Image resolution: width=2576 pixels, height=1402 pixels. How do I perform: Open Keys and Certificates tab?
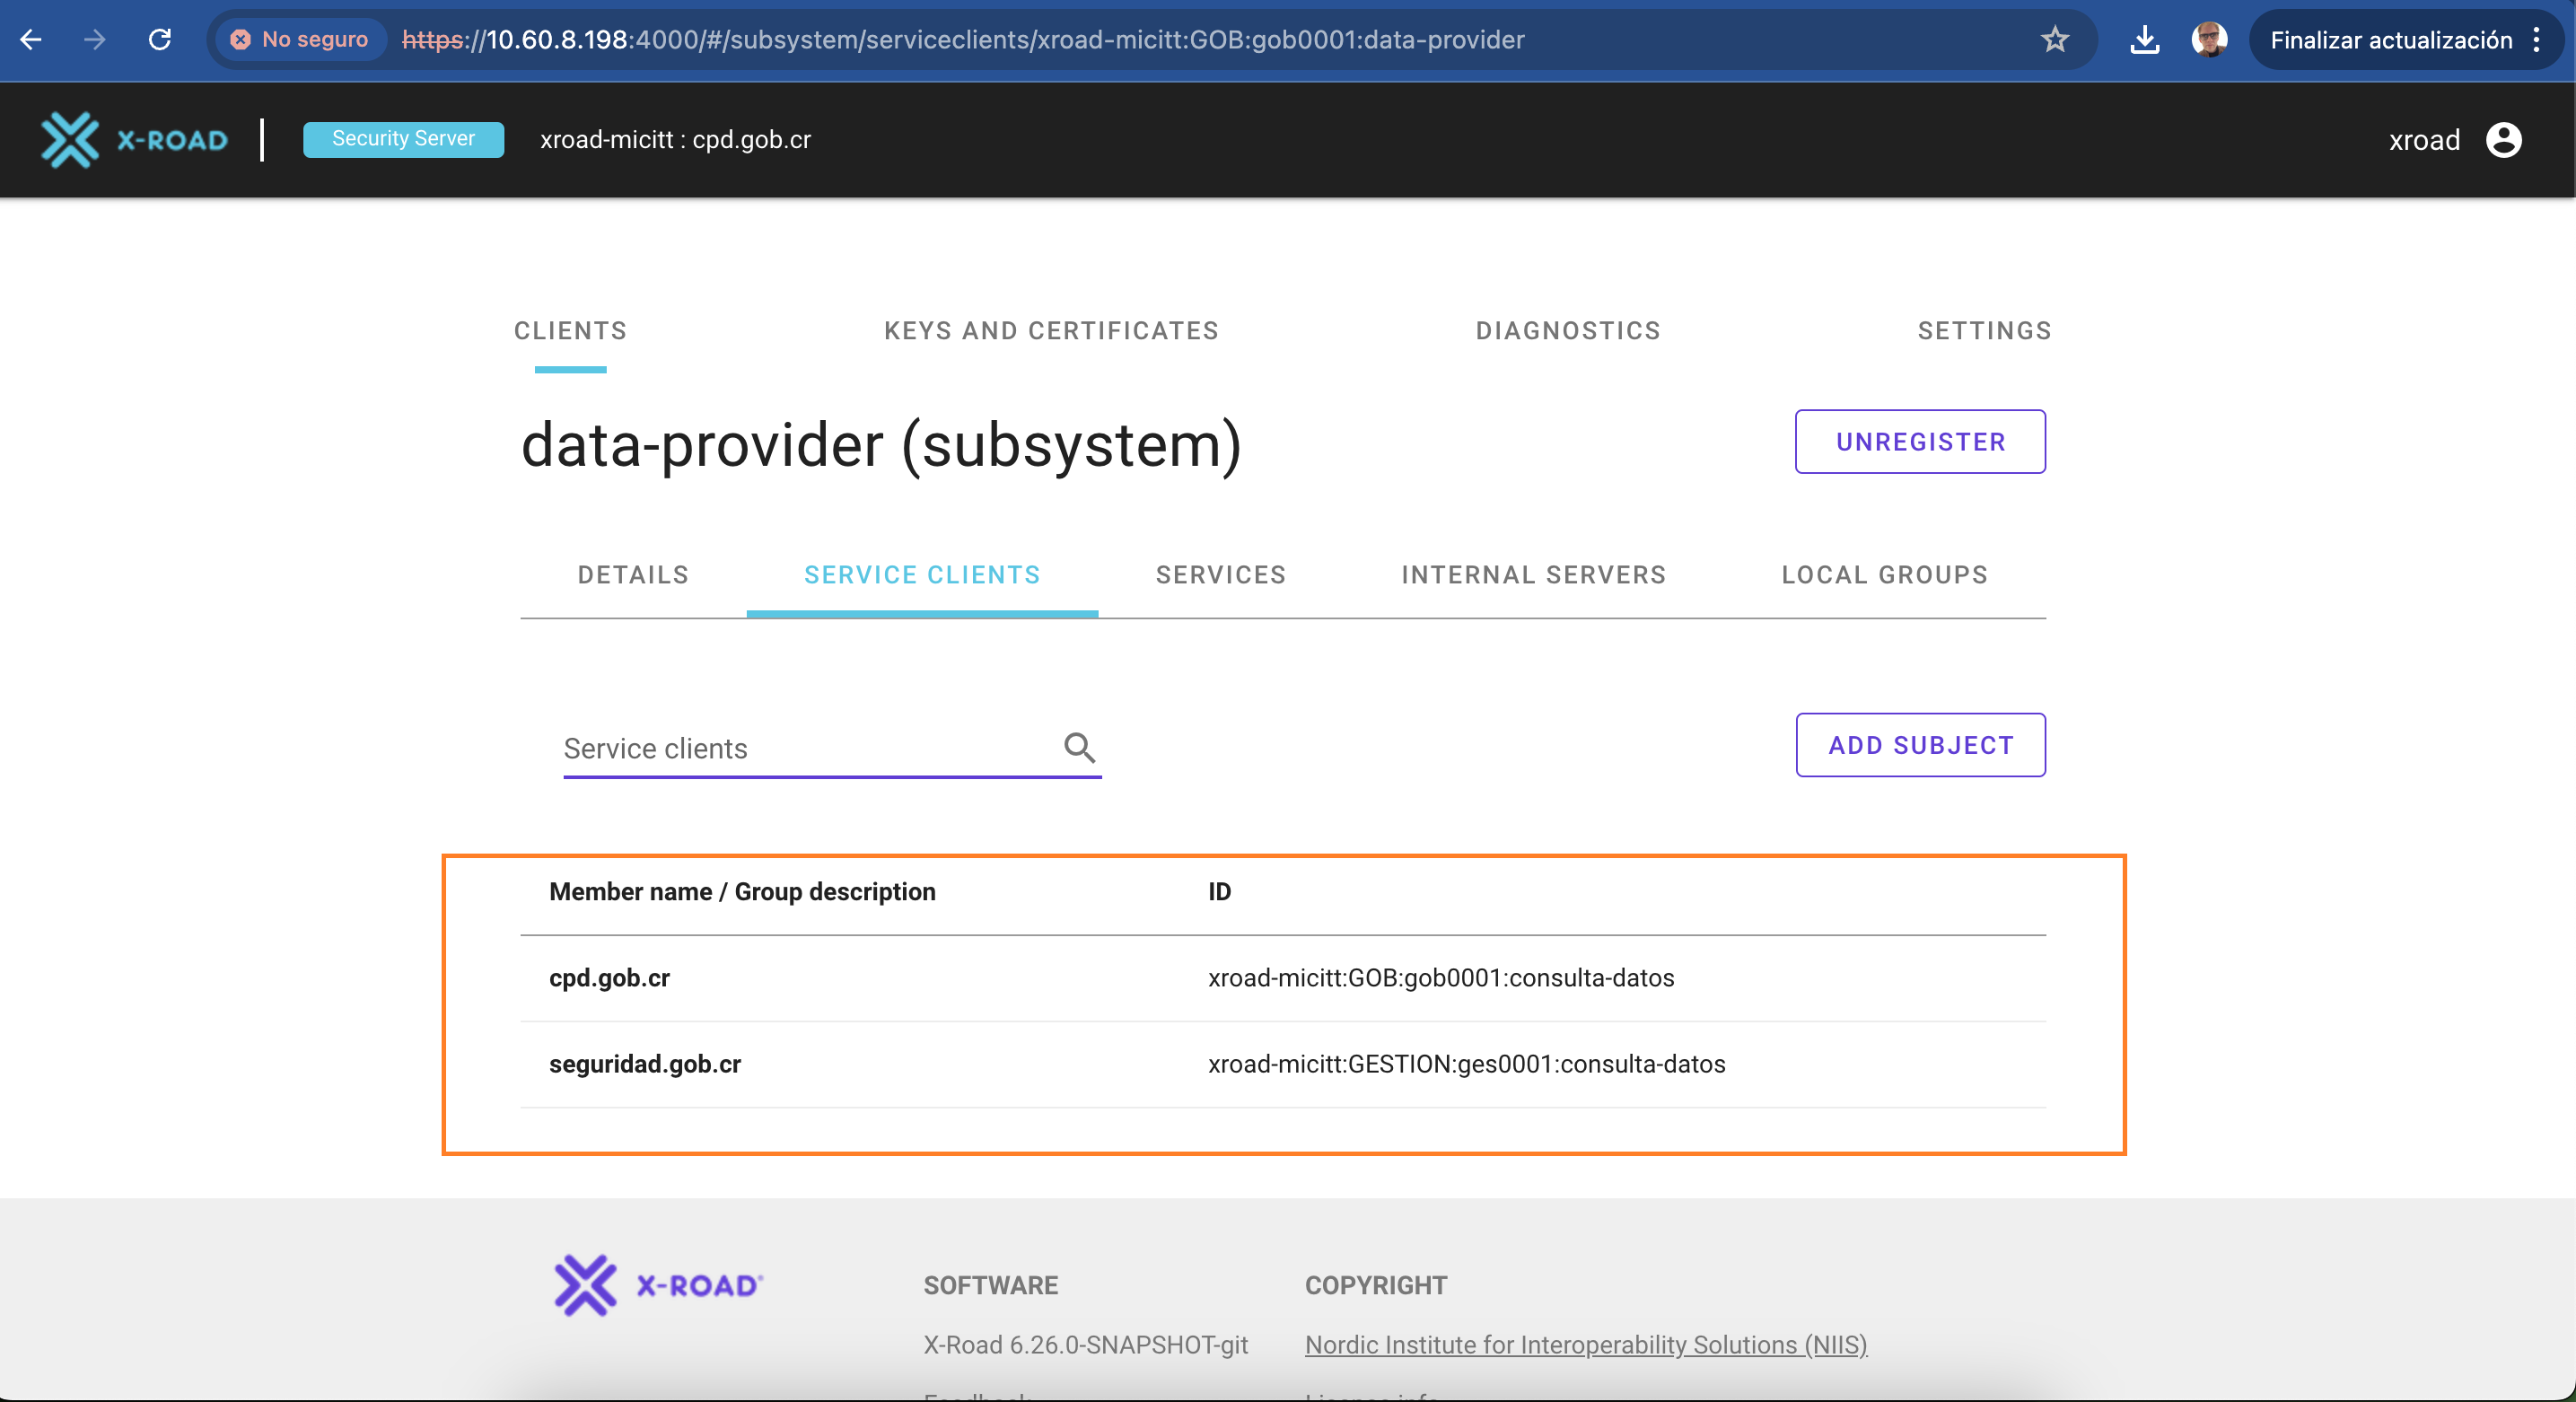point(1051,331)
